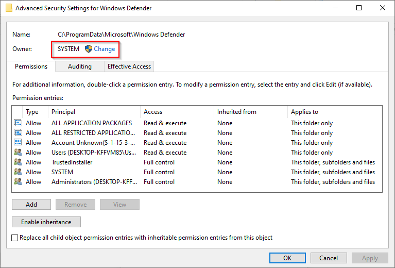Click Full control in the TrustedInstaller row
This screenshot has height=268, width=395.
[x=159, y=162]
